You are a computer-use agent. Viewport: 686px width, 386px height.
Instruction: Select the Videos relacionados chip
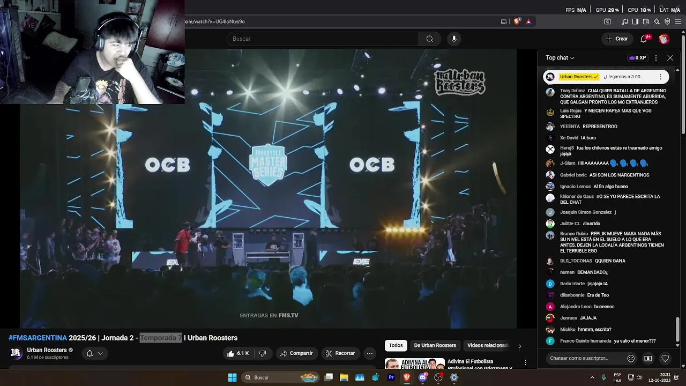[x=487, y=345]
